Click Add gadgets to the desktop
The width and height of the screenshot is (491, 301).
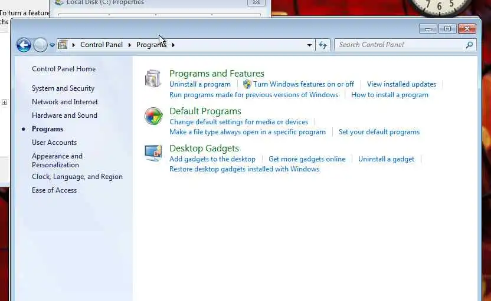212,159
